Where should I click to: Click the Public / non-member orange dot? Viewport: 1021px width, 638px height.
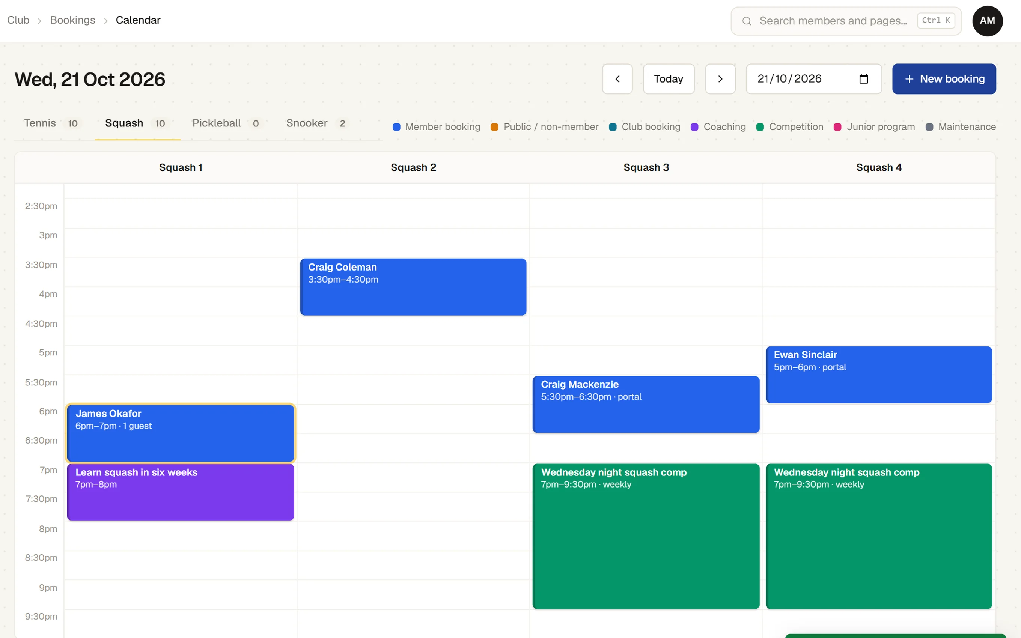494,127
